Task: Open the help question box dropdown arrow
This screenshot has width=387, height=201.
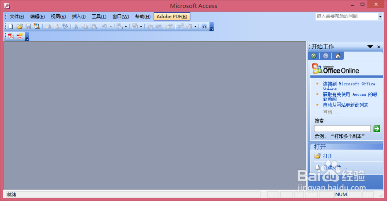Action: pos(380,17)
